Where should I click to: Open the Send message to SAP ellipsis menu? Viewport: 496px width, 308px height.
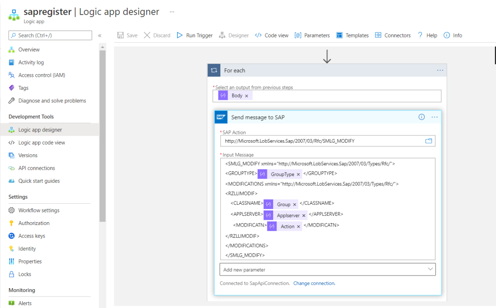coord(434,117)
